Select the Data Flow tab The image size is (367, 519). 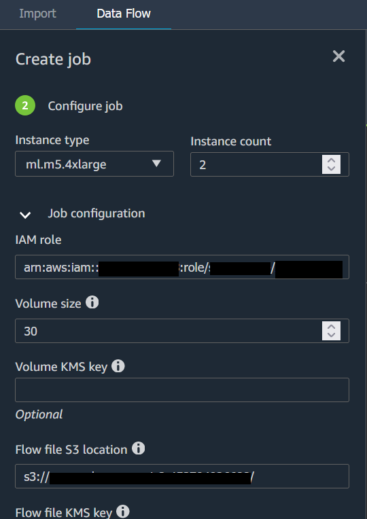124,14
